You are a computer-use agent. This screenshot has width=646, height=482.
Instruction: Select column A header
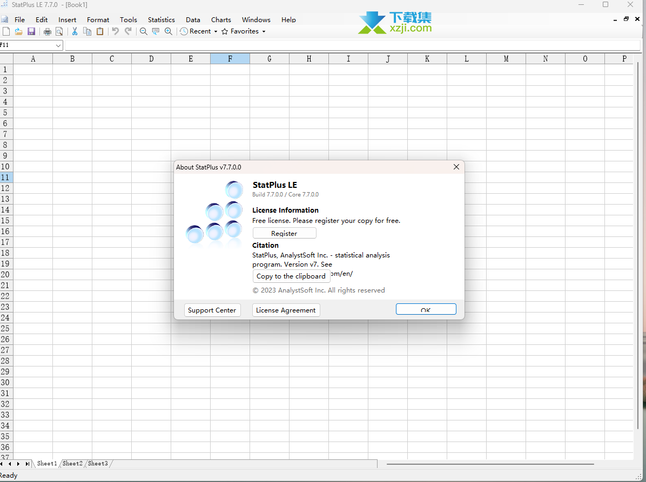tap(33, 59)
